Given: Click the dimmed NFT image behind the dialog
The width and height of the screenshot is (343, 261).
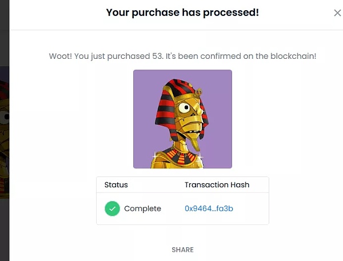Looking at the screenshot, I should pyautogui.click(x=5, y=131).
